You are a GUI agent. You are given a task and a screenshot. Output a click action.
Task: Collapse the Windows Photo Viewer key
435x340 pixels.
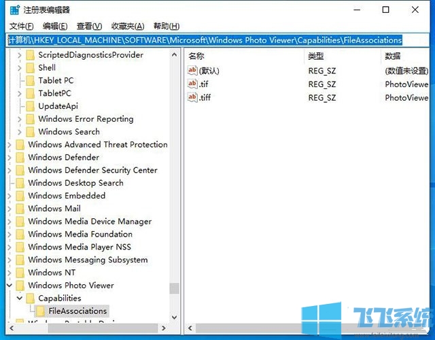(10, 286)
